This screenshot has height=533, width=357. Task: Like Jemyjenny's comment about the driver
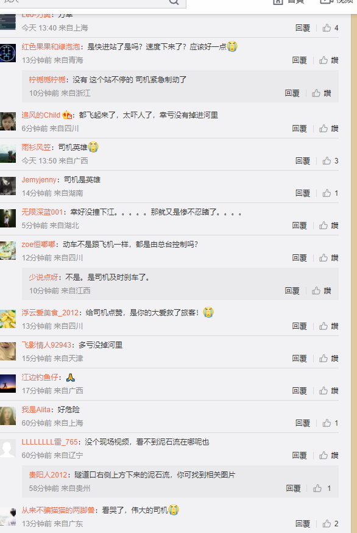pyautogui.click(x=330, y=193)
